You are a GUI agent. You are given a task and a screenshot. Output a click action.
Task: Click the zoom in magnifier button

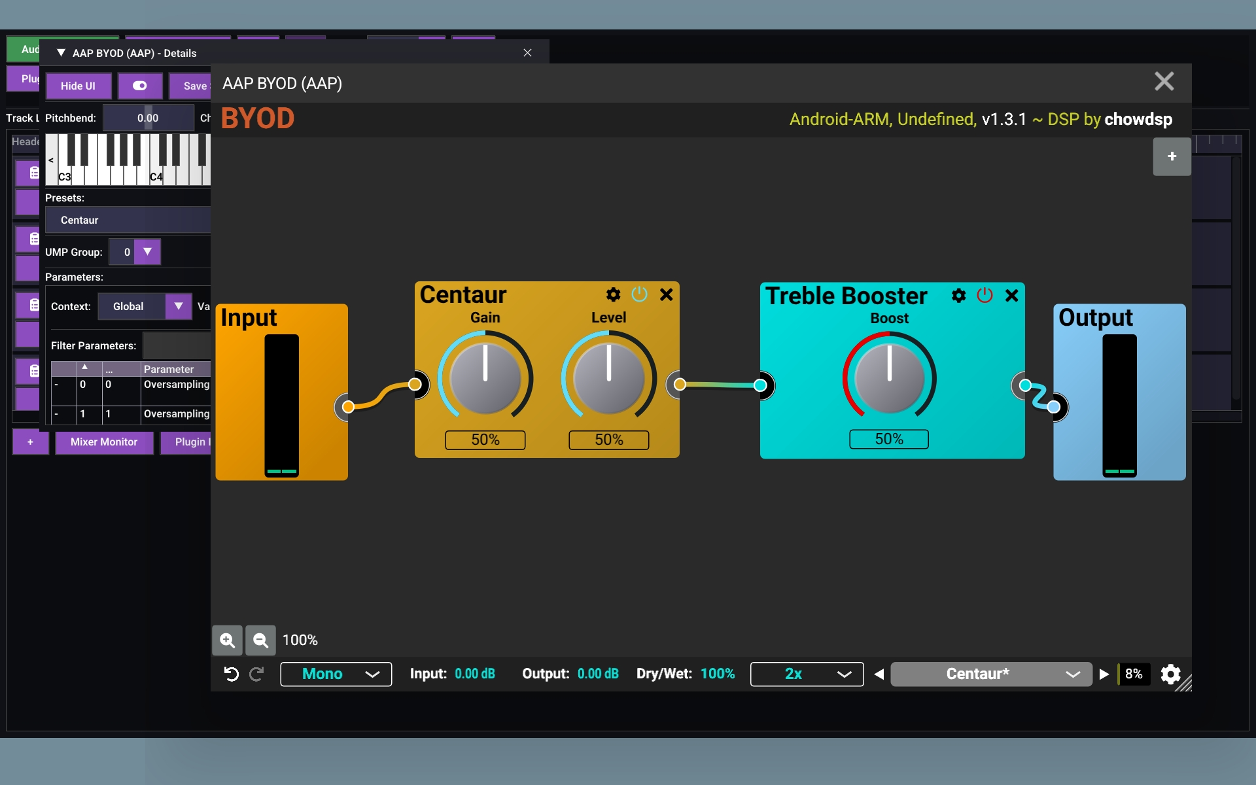[x=227, y=640]
